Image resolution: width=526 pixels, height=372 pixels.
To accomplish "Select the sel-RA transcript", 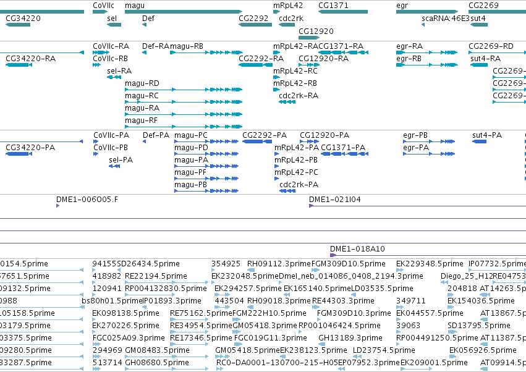I will (114, 77).
